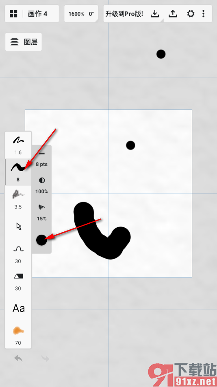Click the 升级到Pro版 upgrade button
Viewport: 217px width, 387px height.
click(x=124, y=13)
